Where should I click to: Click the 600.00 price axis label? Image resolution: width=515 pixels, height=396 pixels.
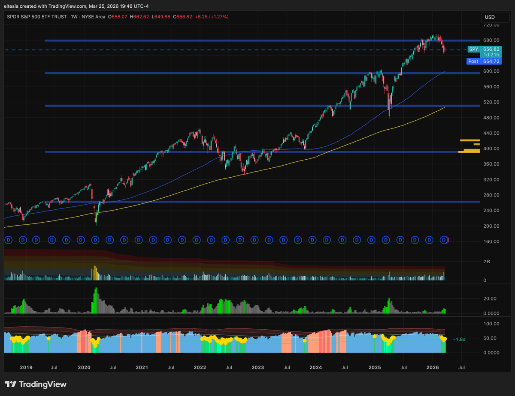(x=491, y=71)
